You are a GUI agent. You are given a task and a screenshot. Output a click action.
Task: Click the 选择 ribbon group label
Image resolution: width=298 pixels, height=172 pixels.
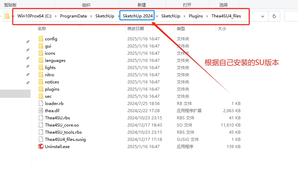[x=223, y=5]
